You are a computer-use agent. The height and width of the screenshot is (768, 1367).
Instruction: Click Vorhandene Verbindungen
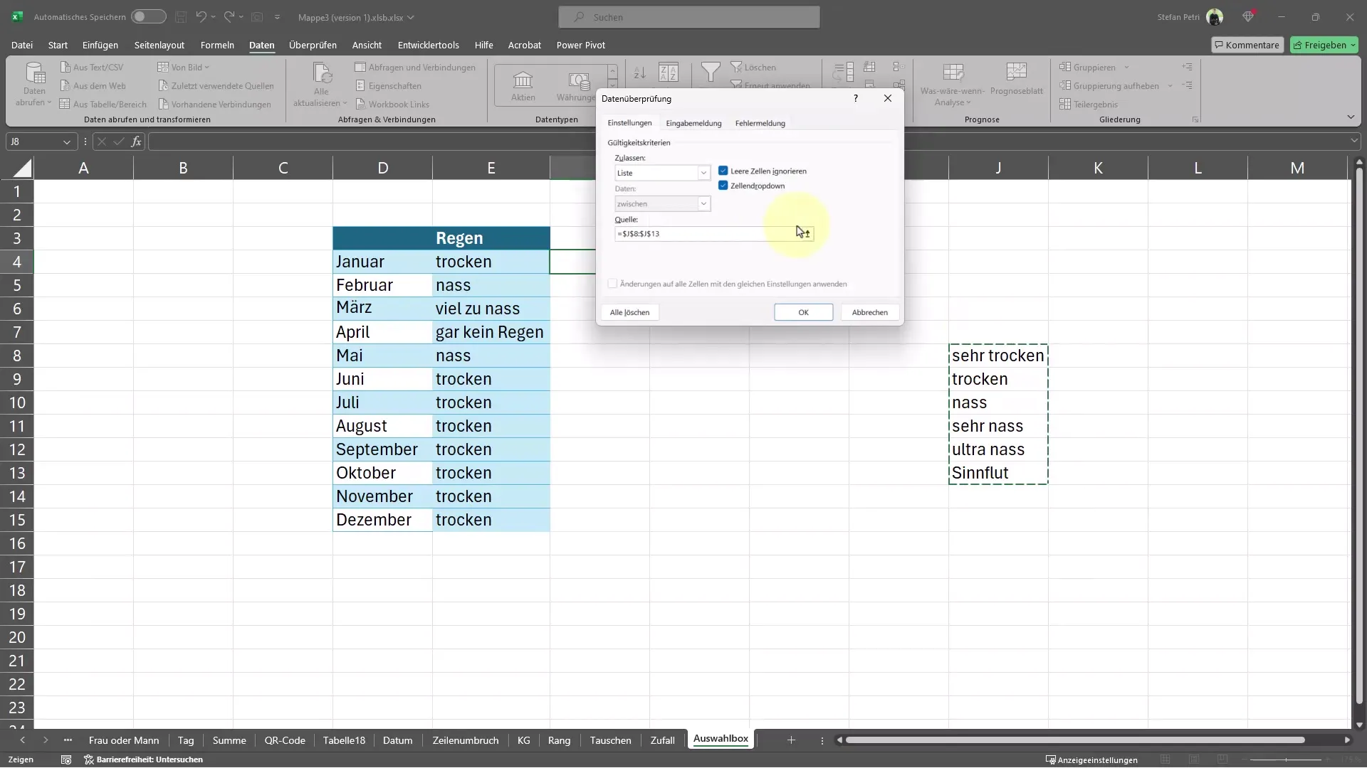tap(214, 104)
